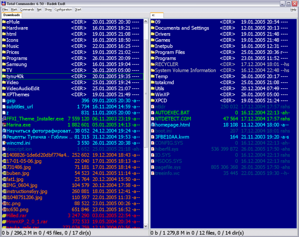Open the Commands menu
The width and height of the screenshot is (299, 237).
click(x=27, y=9)
